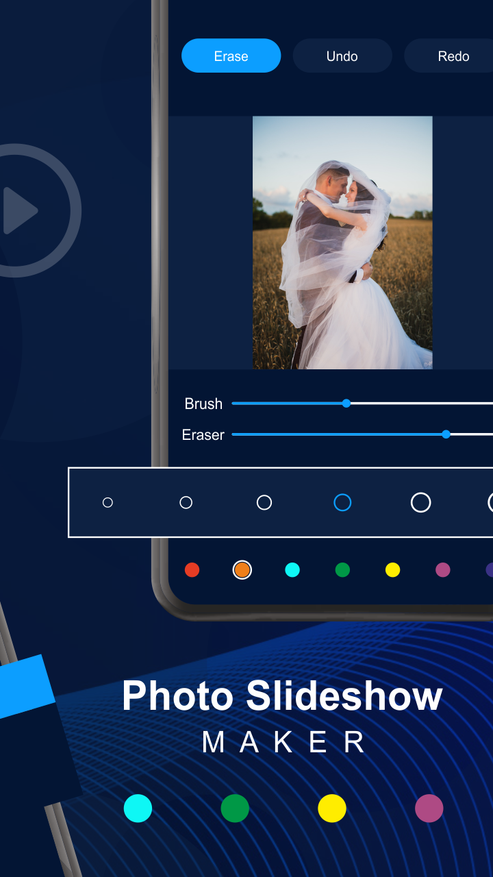Tap the wedding couple photo canvas
493x877 pixels.
pyautogui.click(x=342, y=243)
